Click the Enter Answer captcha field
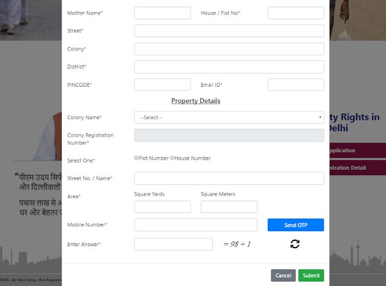Screen dimensions: 386x286 [173, 244]
